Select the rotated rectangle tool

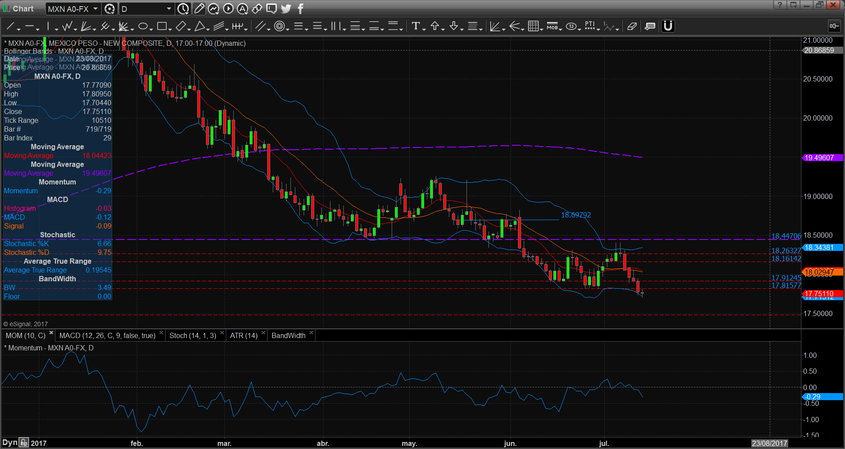point(180,26)
